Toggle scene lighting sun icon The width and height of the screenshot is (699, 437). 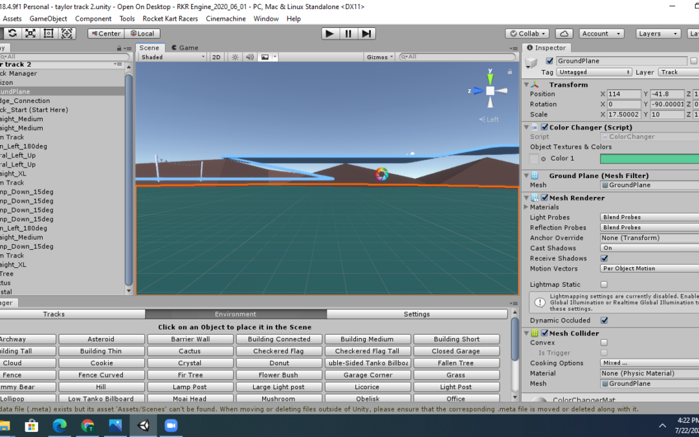[235, 57]
